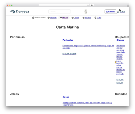The image size is (135, 114).
Task: Open the S/ 0.00 cart total link
Action: click(122, 12)
